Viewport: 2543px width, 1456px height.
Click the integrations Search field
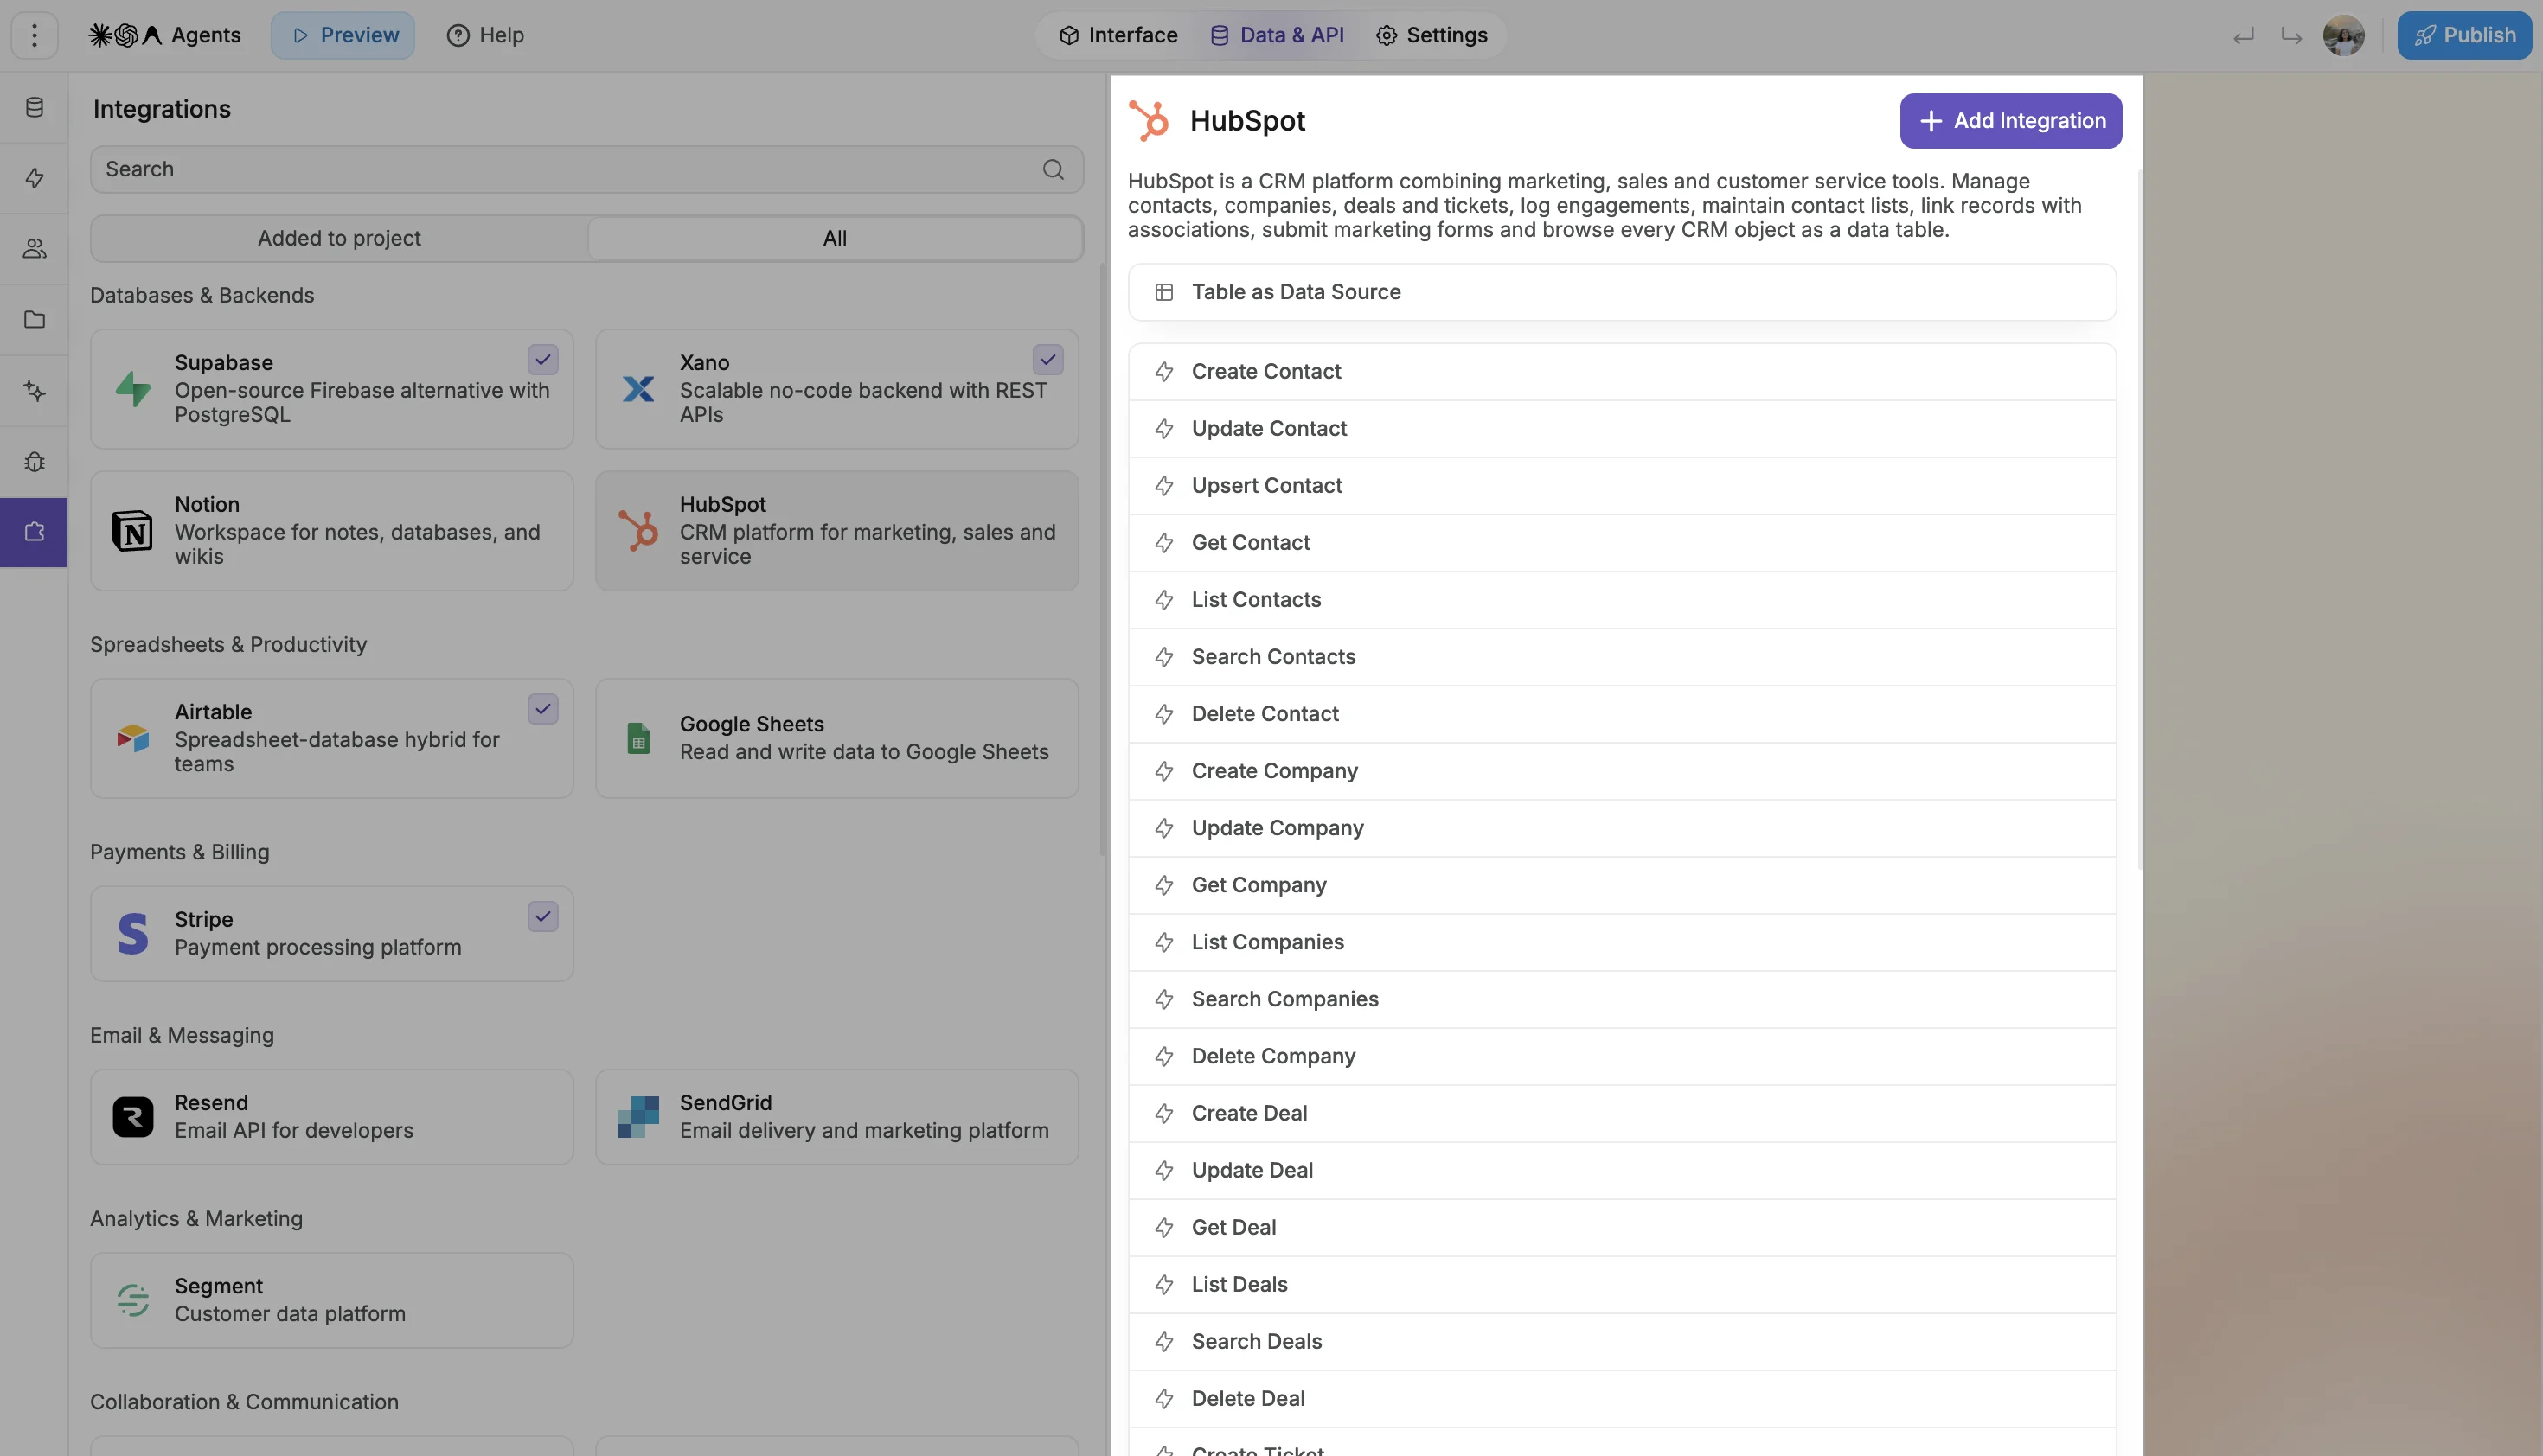pyautogui.click(x=586, y=169)
